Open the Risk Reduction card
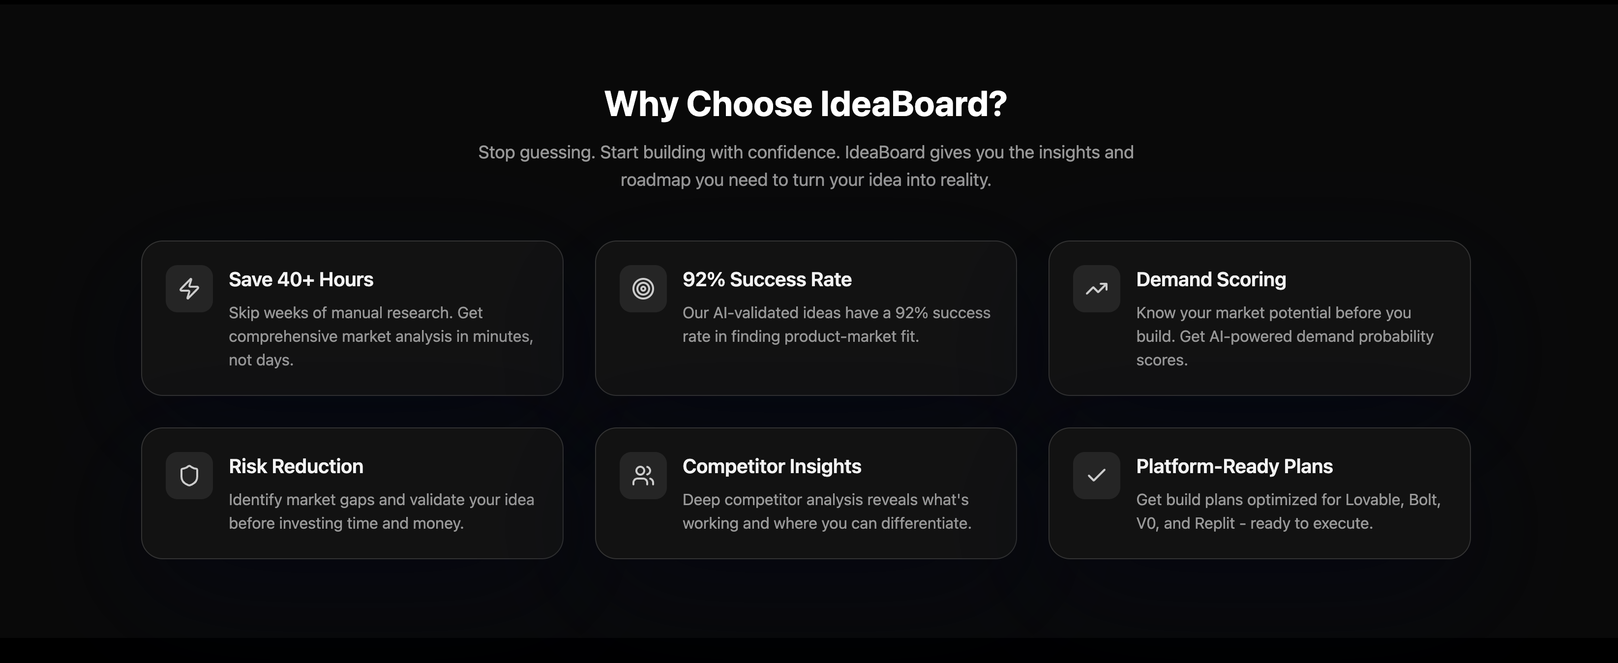 pos(352,493)
